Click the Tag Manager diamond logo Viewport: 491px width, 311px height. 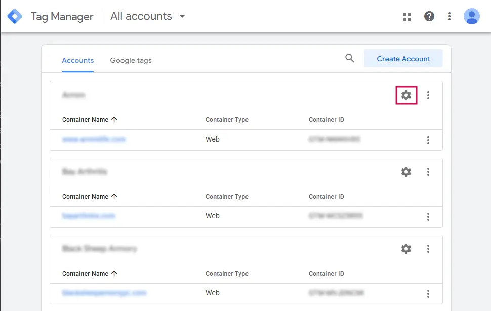click(x=15, y=16)
